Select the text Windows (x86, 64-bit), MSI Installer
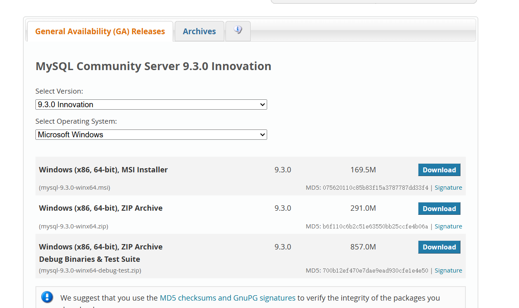 pyautogui.click(x=103, y=170)
